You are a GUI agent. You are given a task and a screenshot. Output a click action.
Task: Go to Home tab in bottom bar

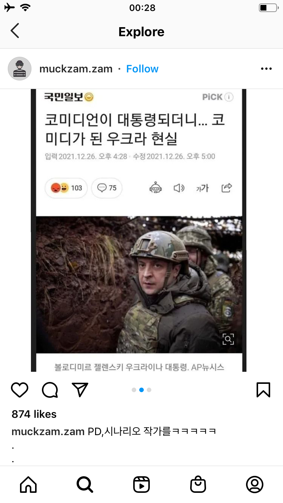tap(28, 485)
